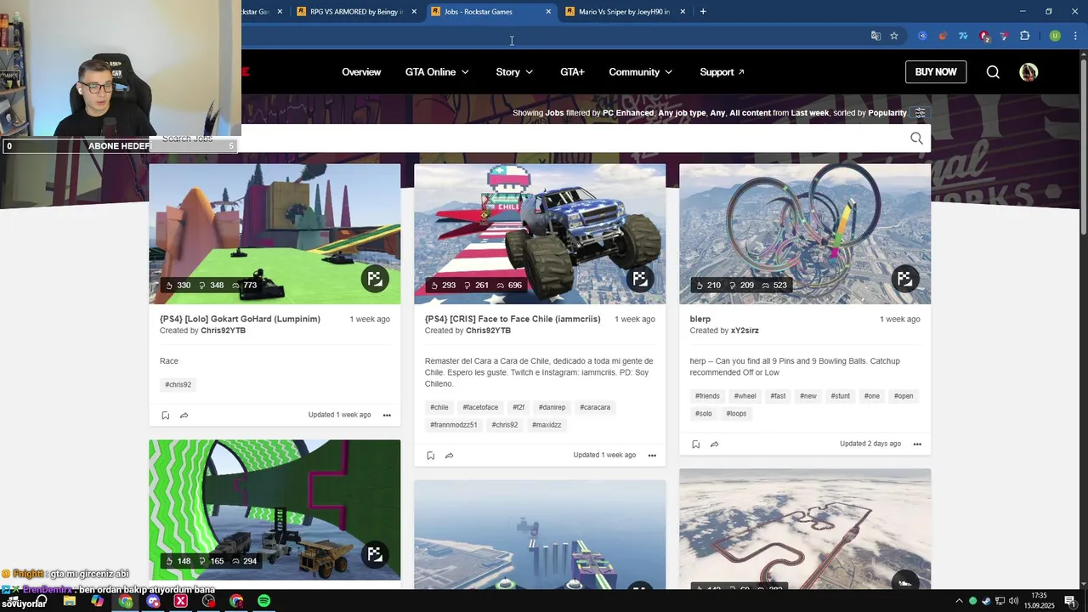
Task: Open the Chrome extensions puzzle icon
Action: (1024, 36)
